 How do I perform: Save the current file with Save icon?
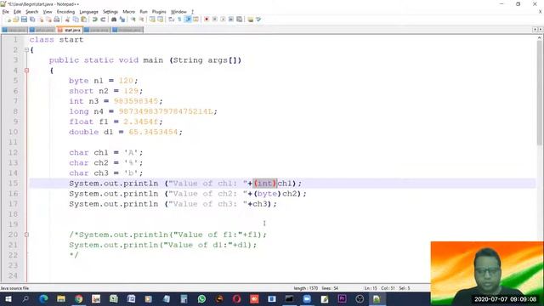tap(24, 20)
